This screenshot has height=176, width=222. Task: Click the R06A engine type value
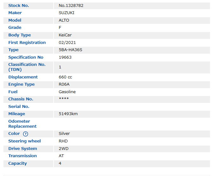pyautogui.click(x=64, y=84)
